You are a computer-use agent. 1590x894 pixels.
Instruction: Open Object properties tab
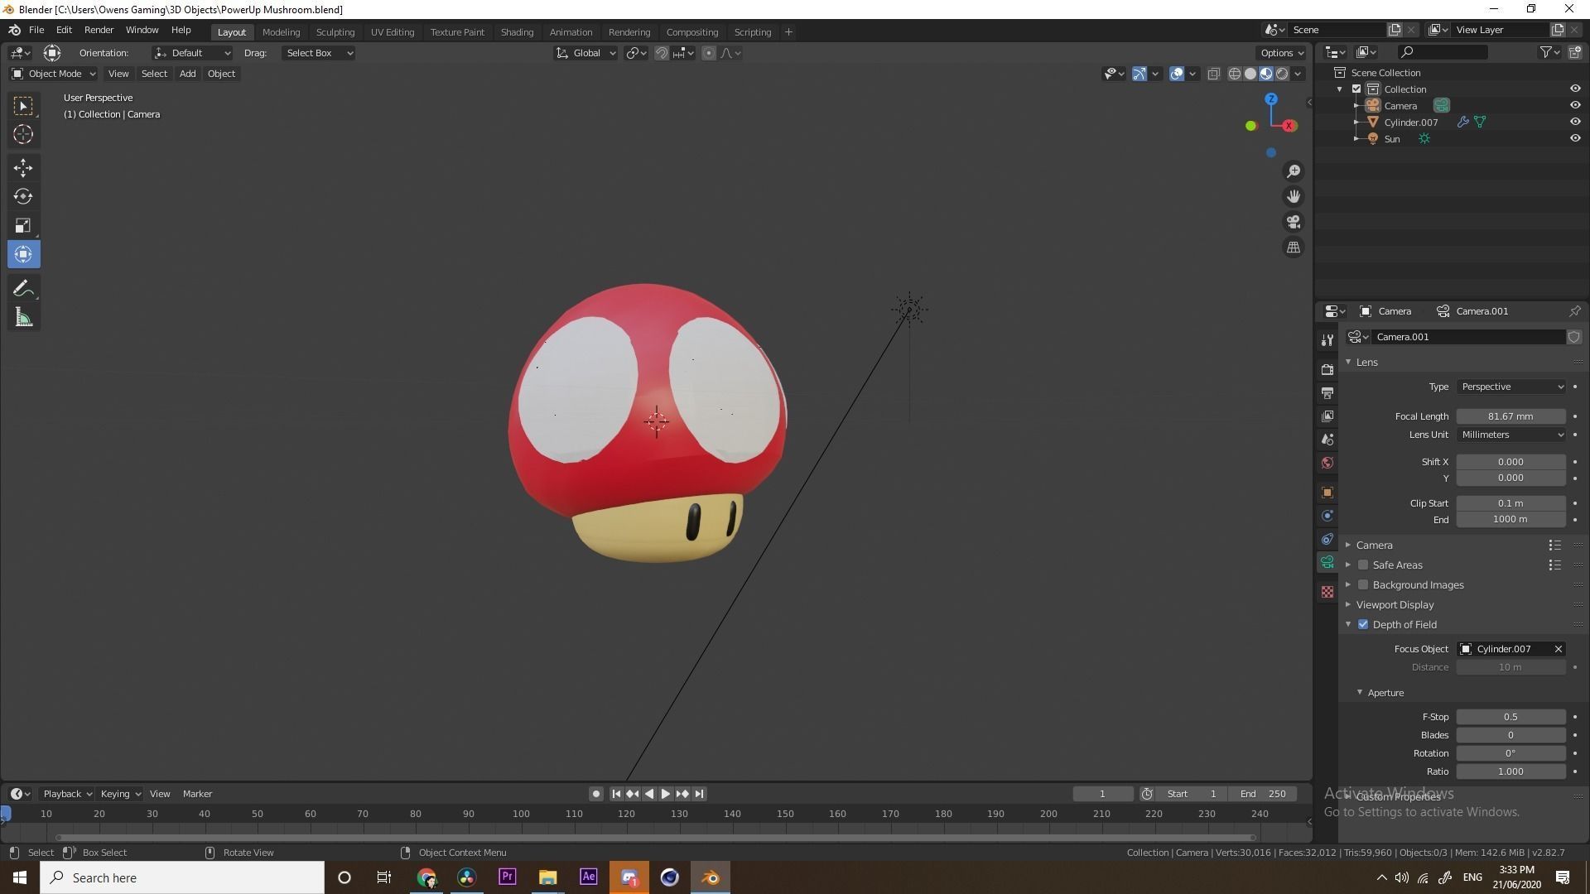(x=1327, y=493)
